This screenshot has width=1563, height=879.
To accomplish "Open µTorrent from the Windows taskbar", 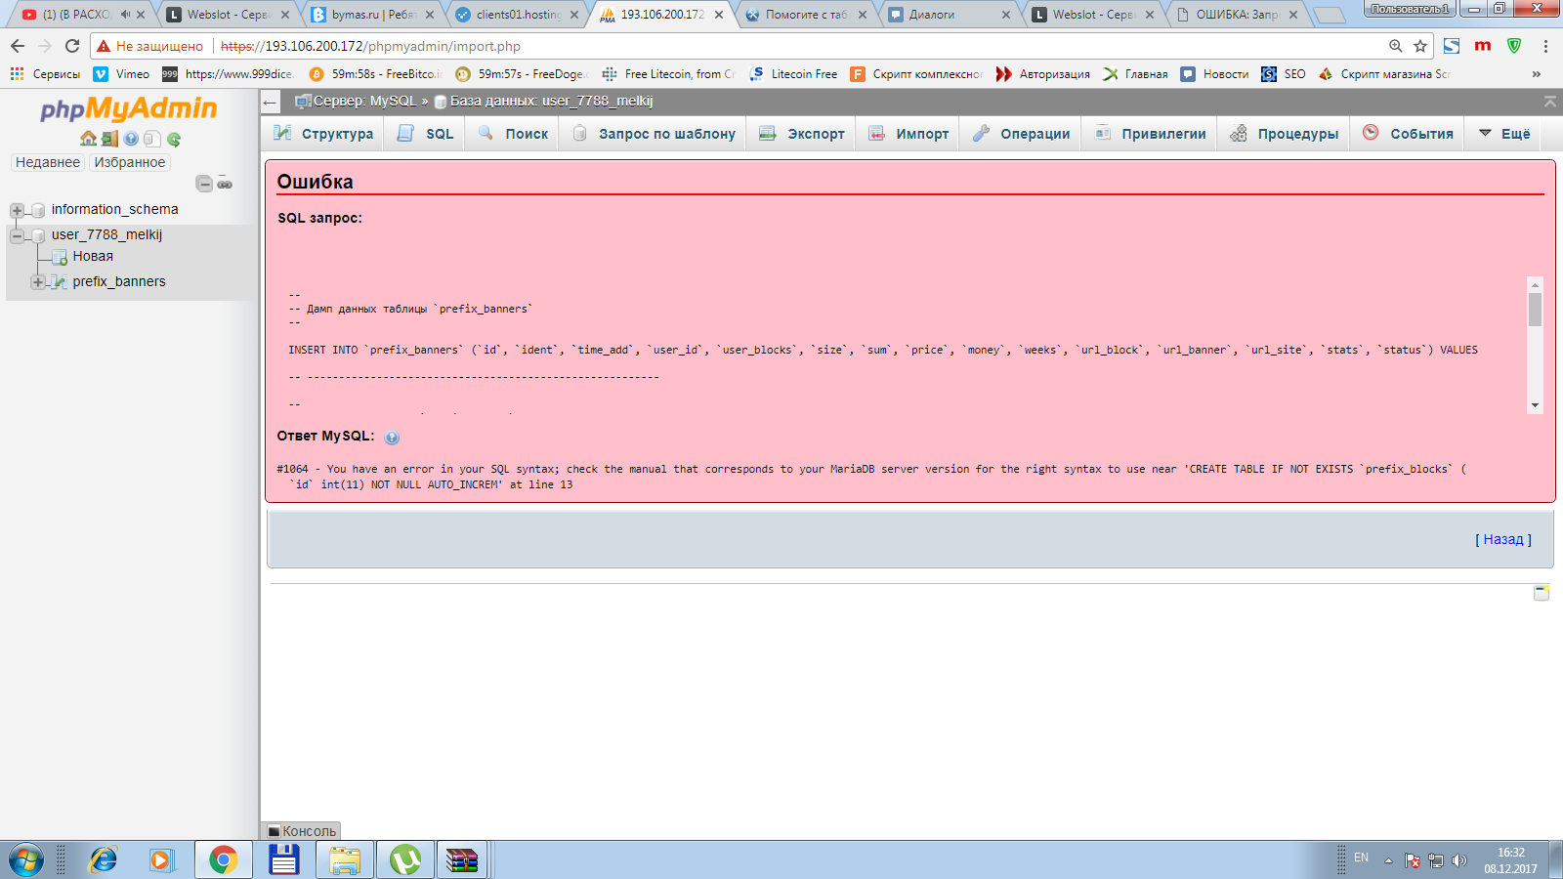I will (x=404, y=859).
